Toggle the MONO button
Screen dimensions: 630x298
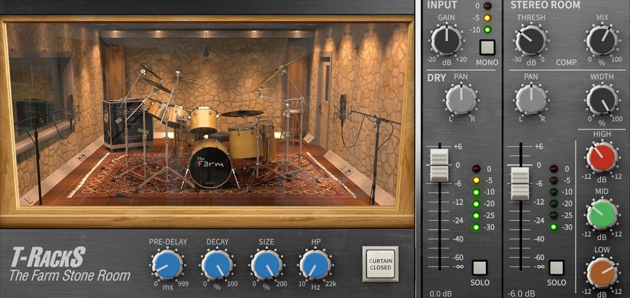[487, 47]
